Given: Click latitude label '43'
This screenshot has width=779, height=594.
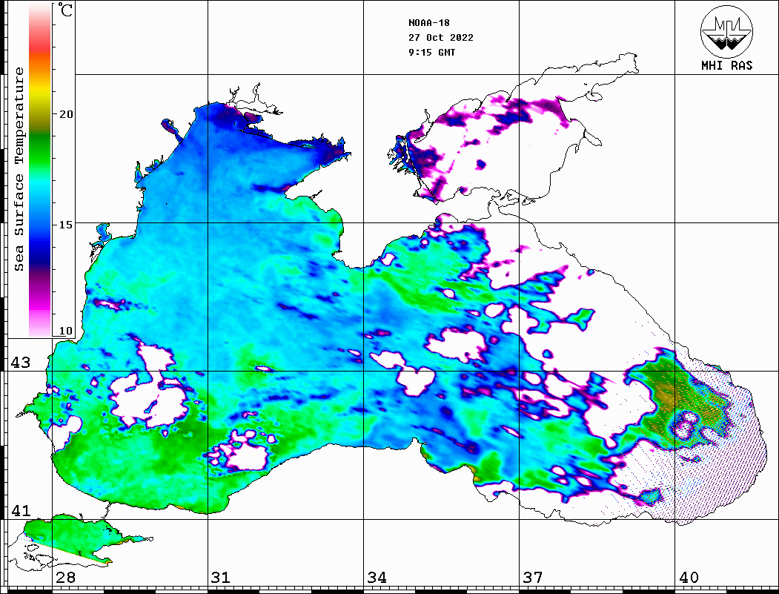Looking at the screenshot, I should tap(21, 363).
